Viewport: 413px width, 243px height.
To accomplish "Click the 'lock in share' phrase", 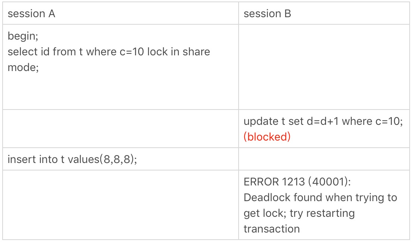I will [x=178, y=52].
